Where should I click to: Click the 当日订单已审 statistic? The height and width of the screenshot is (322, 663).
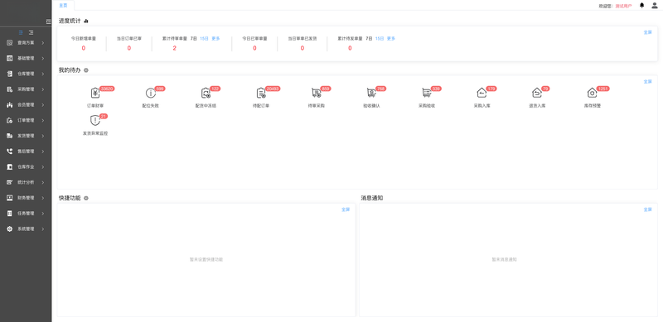pos(129,43)
